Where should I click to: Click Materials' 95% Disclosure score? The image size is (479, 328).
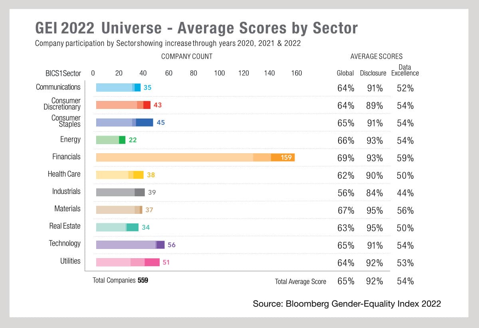pyautogui.click(x=374, y=211)
